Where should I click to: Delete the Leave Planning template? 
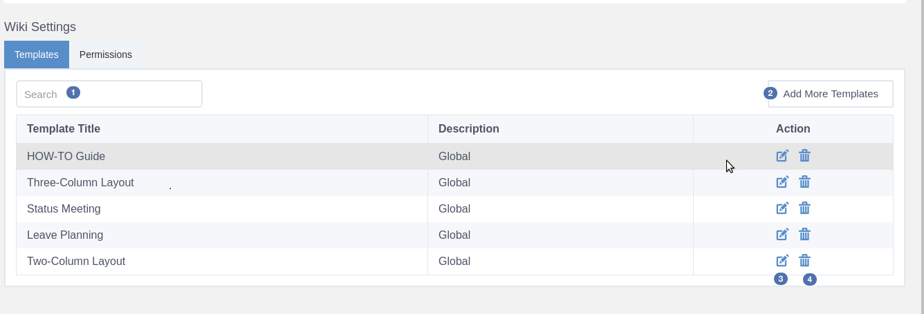[x=804, y=235]
